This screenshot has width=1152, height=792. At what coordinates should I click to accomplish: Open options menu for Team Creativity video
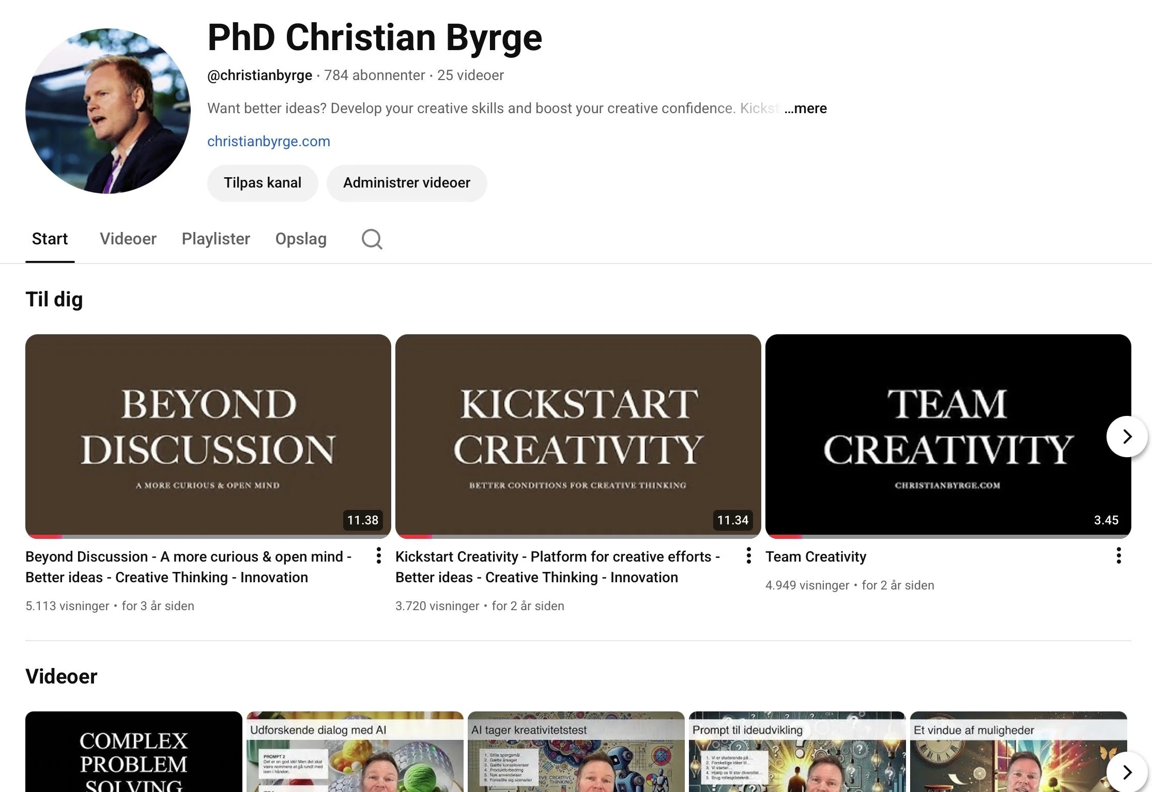click(x=1118, y=556)
